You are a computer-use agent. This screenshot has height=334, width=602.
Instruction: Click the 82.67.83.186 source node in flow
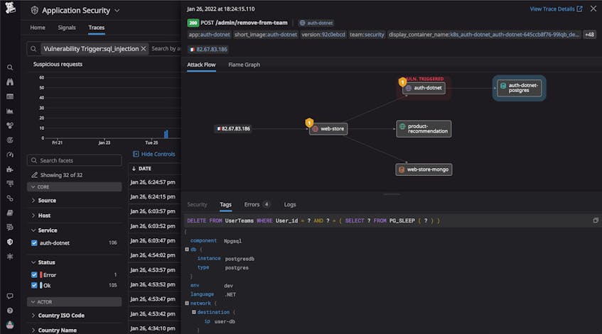tap(233, 128)
